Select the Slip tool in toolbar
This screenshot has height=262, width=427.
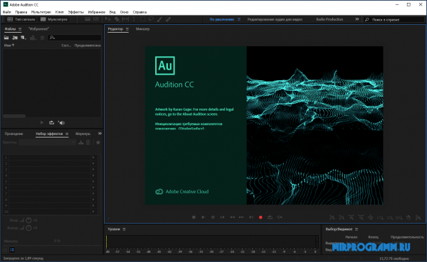click(x=125, y=19)
